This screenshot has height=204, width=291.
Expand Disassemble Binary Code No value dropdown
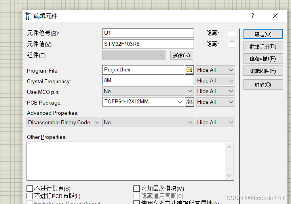click(148, 122)
